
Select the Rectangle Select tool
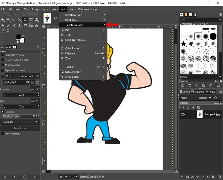[8, 20]
